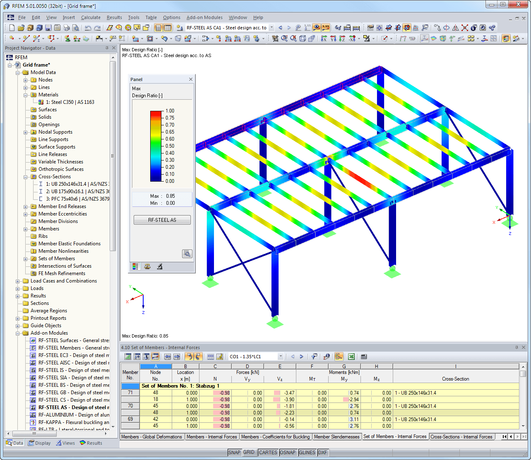Image resolution: width=531 pixels, height=460 pixels.
Task: Collapse the Add-on Modules tree node
Action: [x=18, y=333]
